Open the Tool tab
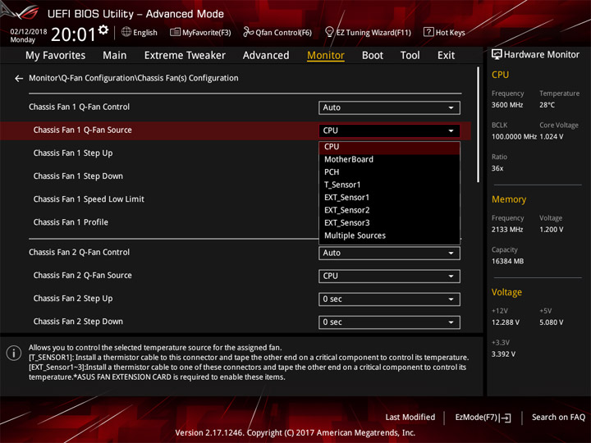The image size is (591, 443). [410, 56]
